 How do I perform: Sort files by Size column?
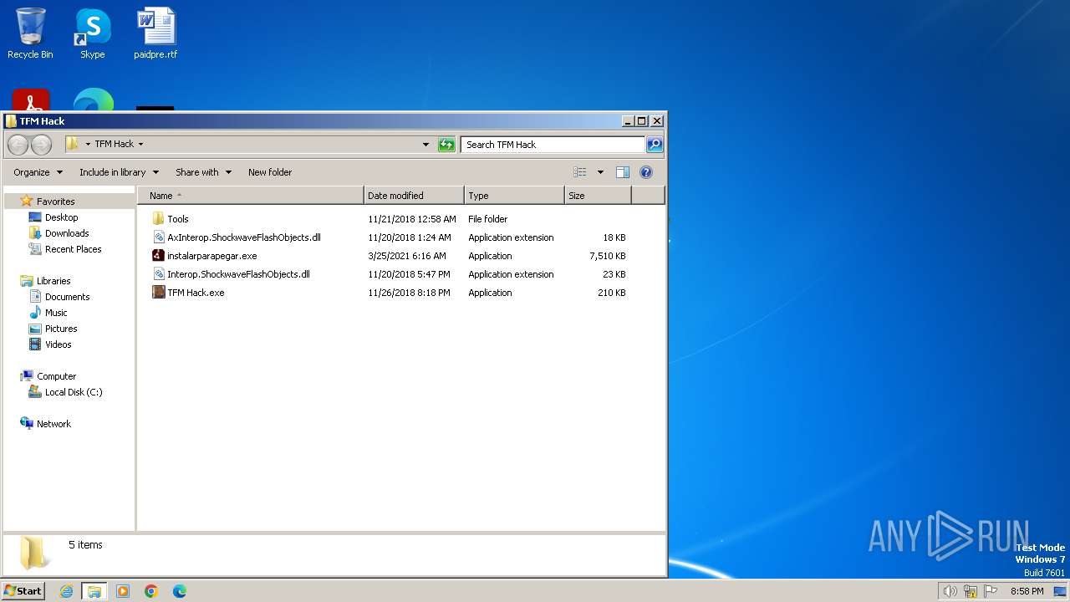coord(598,196)
